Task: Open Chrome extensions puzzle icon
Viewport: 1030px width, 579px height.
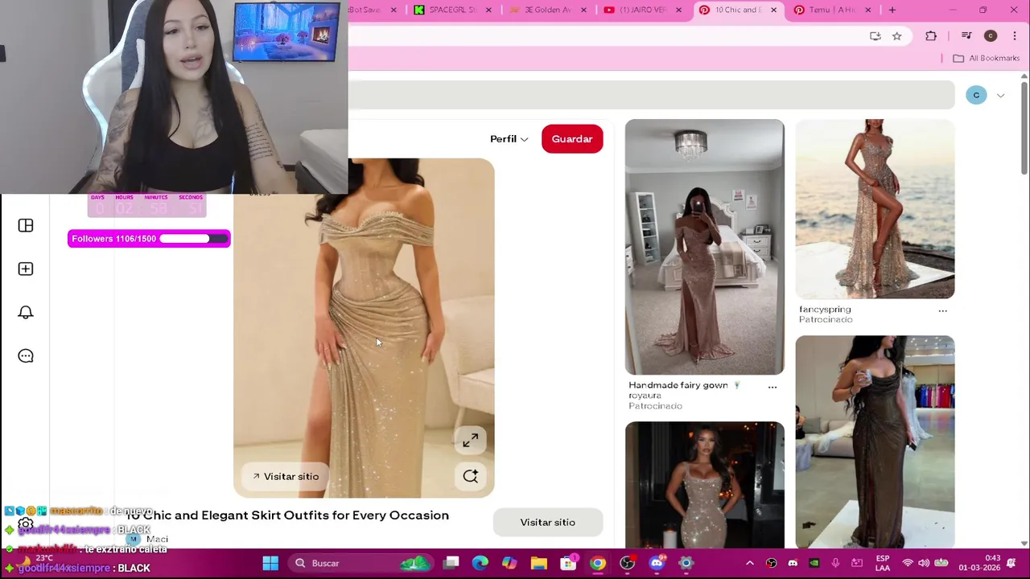Action: tap(931, 35)
